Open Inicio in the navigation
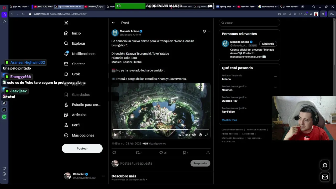The height and width of the screenshot is (189, 336). pyautogui.click(x=72, y=33)
